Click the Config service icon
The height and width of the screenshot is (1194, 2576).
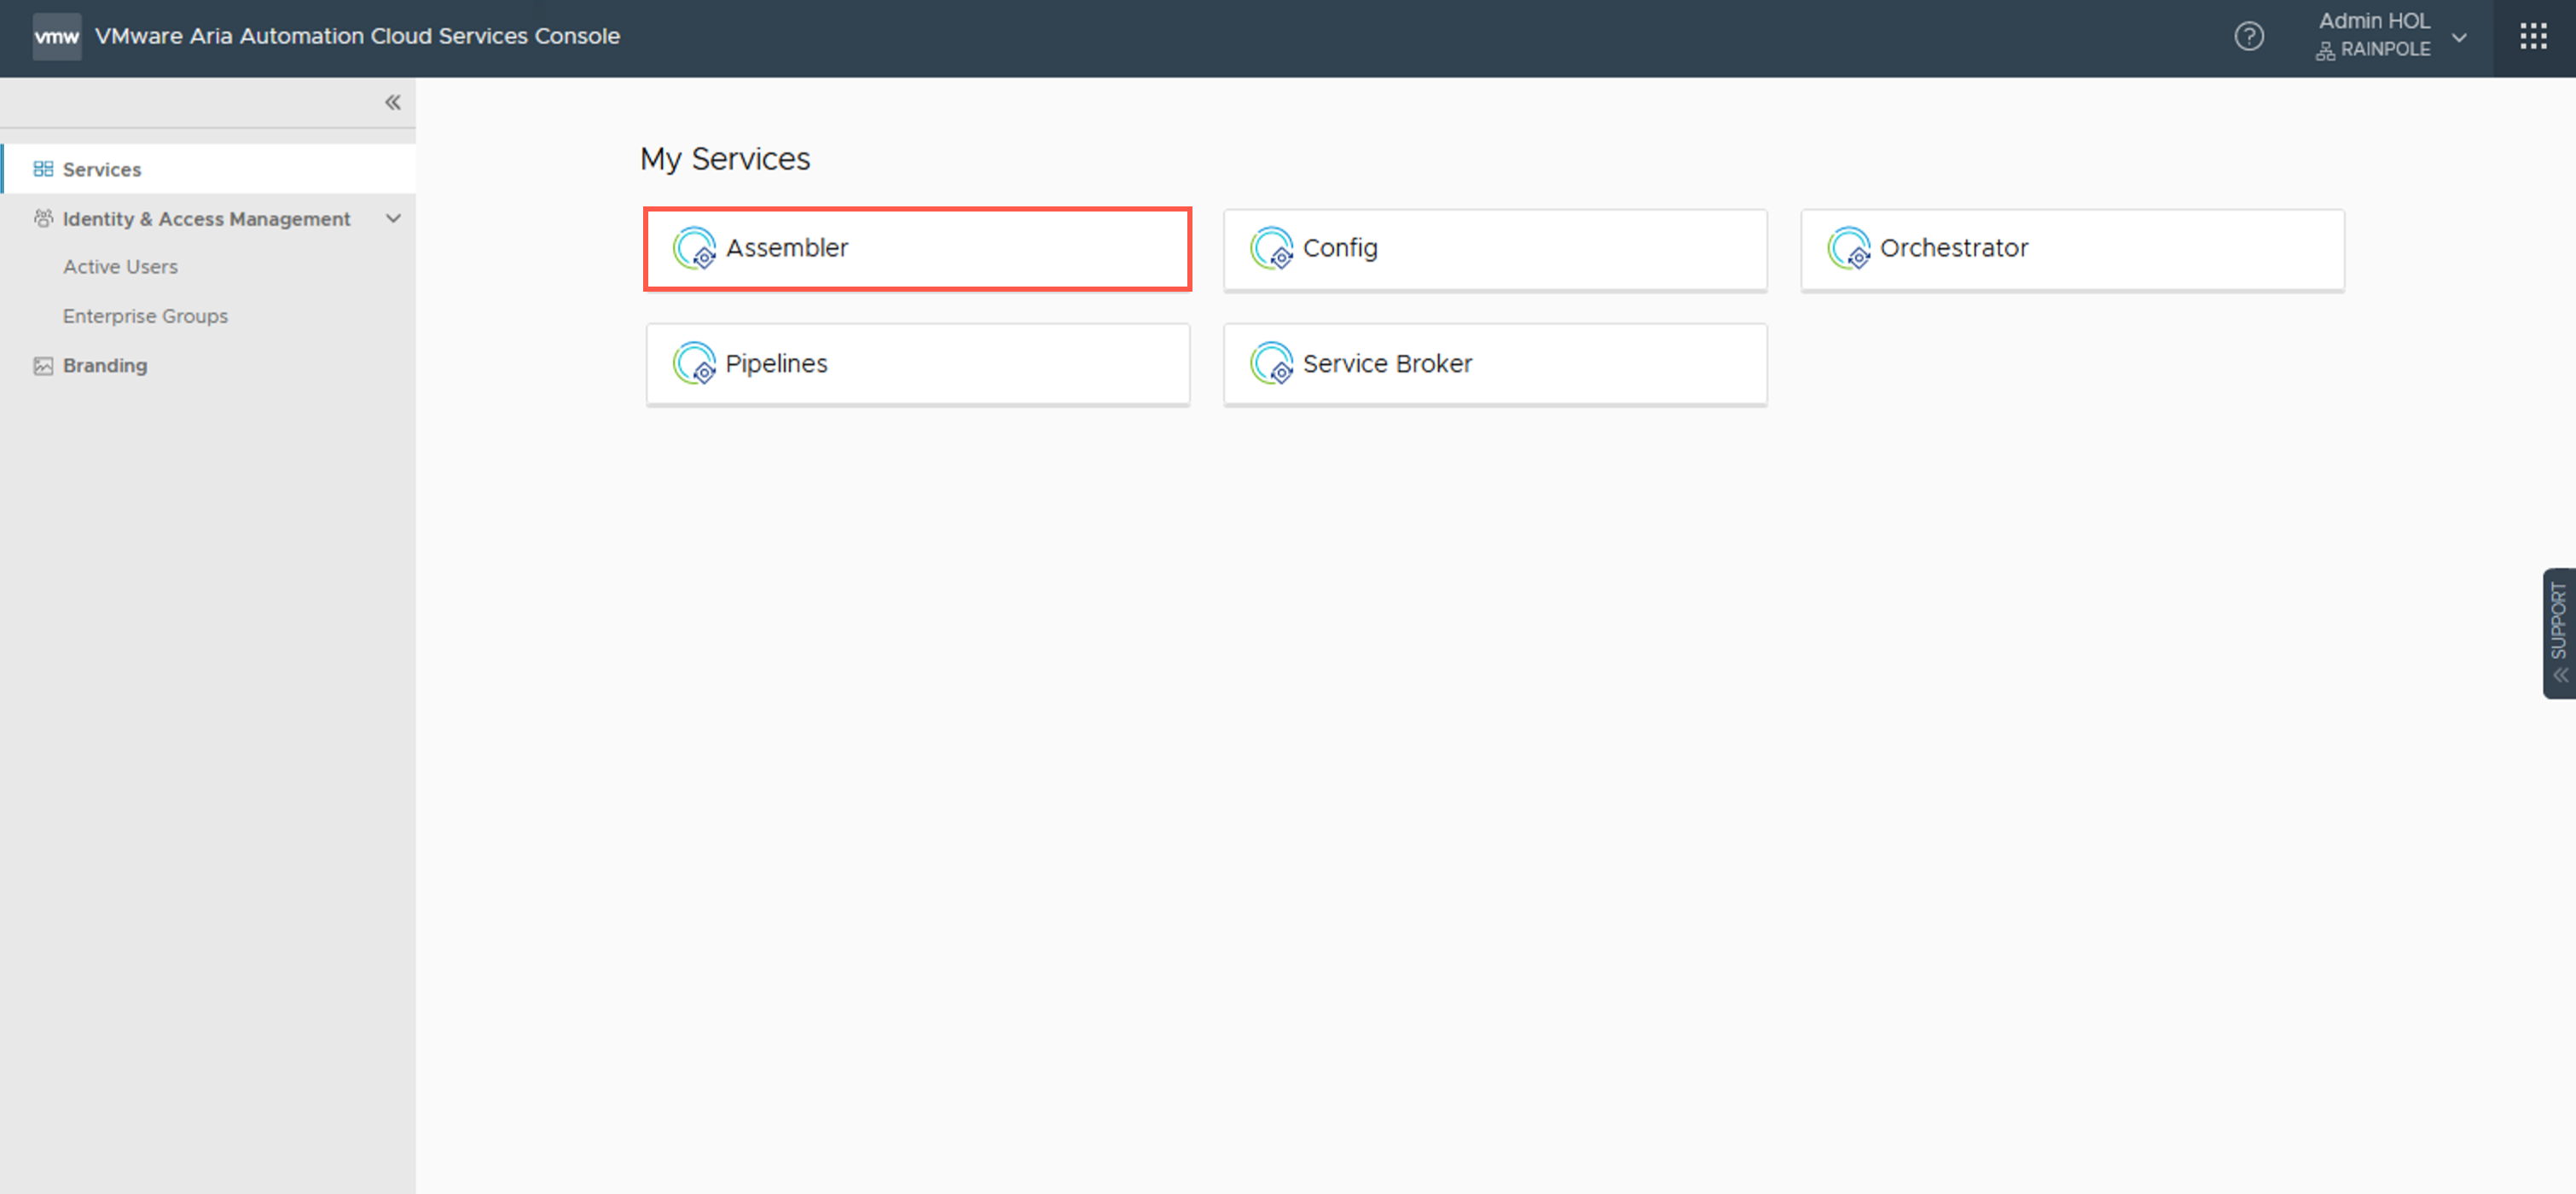1271,248
